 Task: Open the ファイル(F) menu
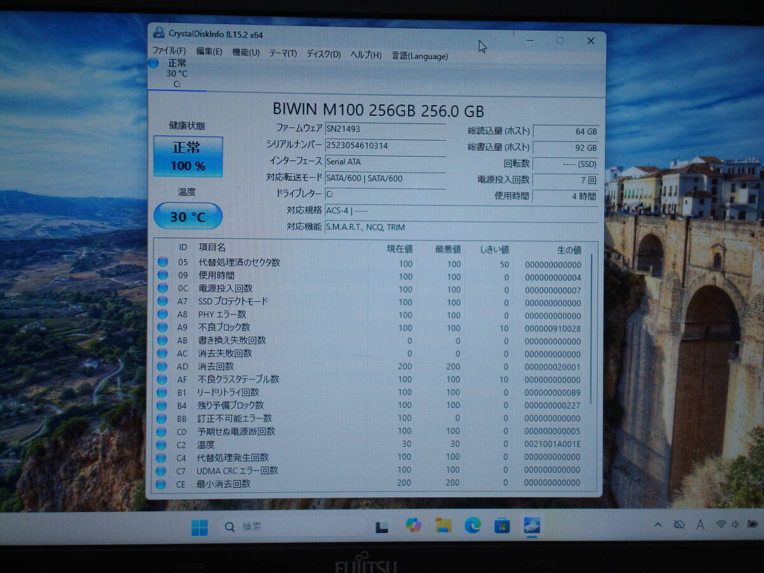[x=169, y=52]
